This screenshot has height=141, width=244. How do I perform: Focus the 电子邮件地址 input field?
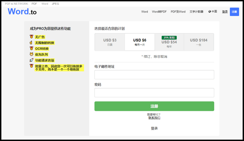154,75
